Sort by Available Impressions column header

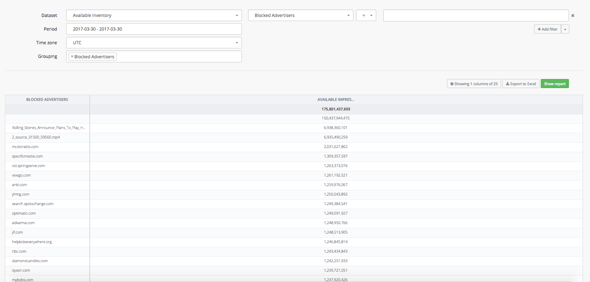click(x=335, y=100)
